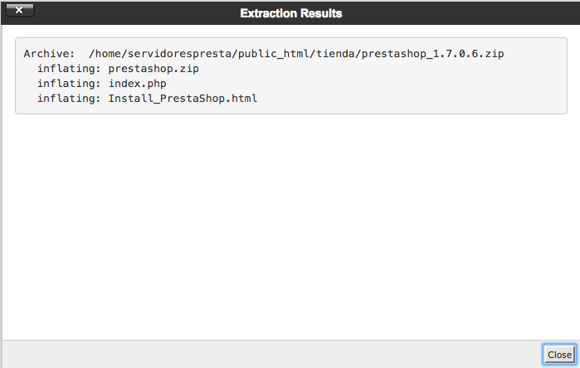This screenshot has height=368, width=580.
Task: Click the Extraction Results title text
Action: click(290, 13)
